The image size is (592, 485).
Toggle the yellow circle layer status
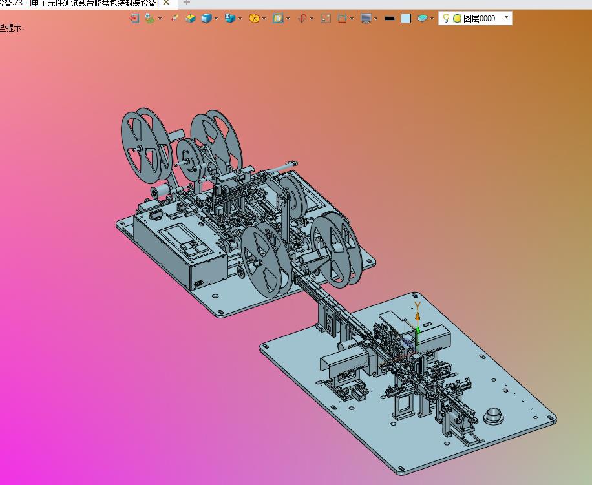[x=457, y=18]
